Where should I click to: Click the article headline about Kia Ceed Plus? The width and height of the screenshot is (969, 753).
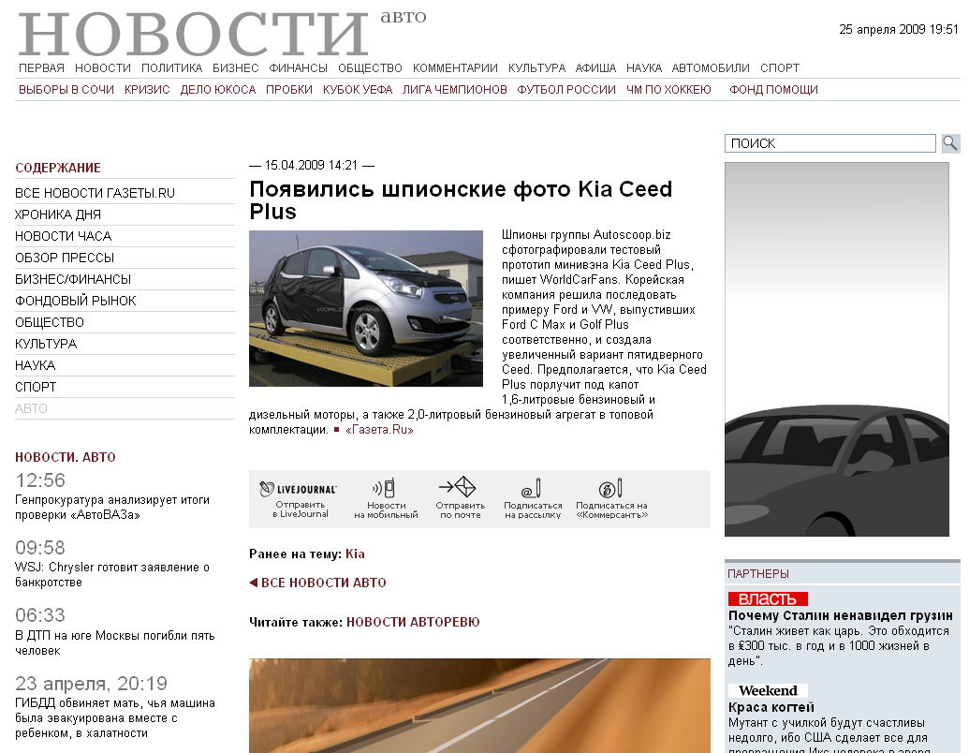pos(461,199)
